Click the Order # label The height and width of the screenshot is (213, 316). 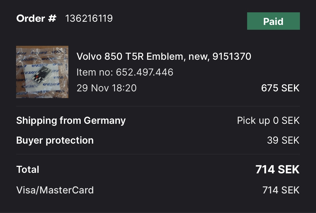click(36, 18)
